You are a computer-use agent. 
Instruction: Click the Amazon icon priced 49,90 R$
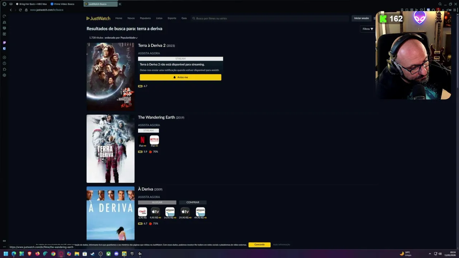[x=200, y=212]
